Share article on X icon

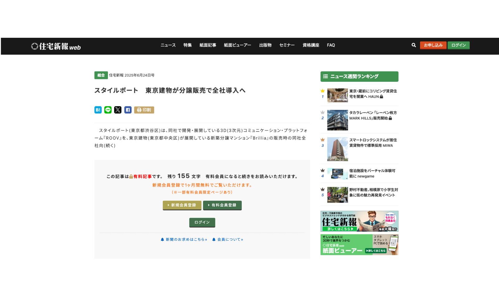click(118, 110)
